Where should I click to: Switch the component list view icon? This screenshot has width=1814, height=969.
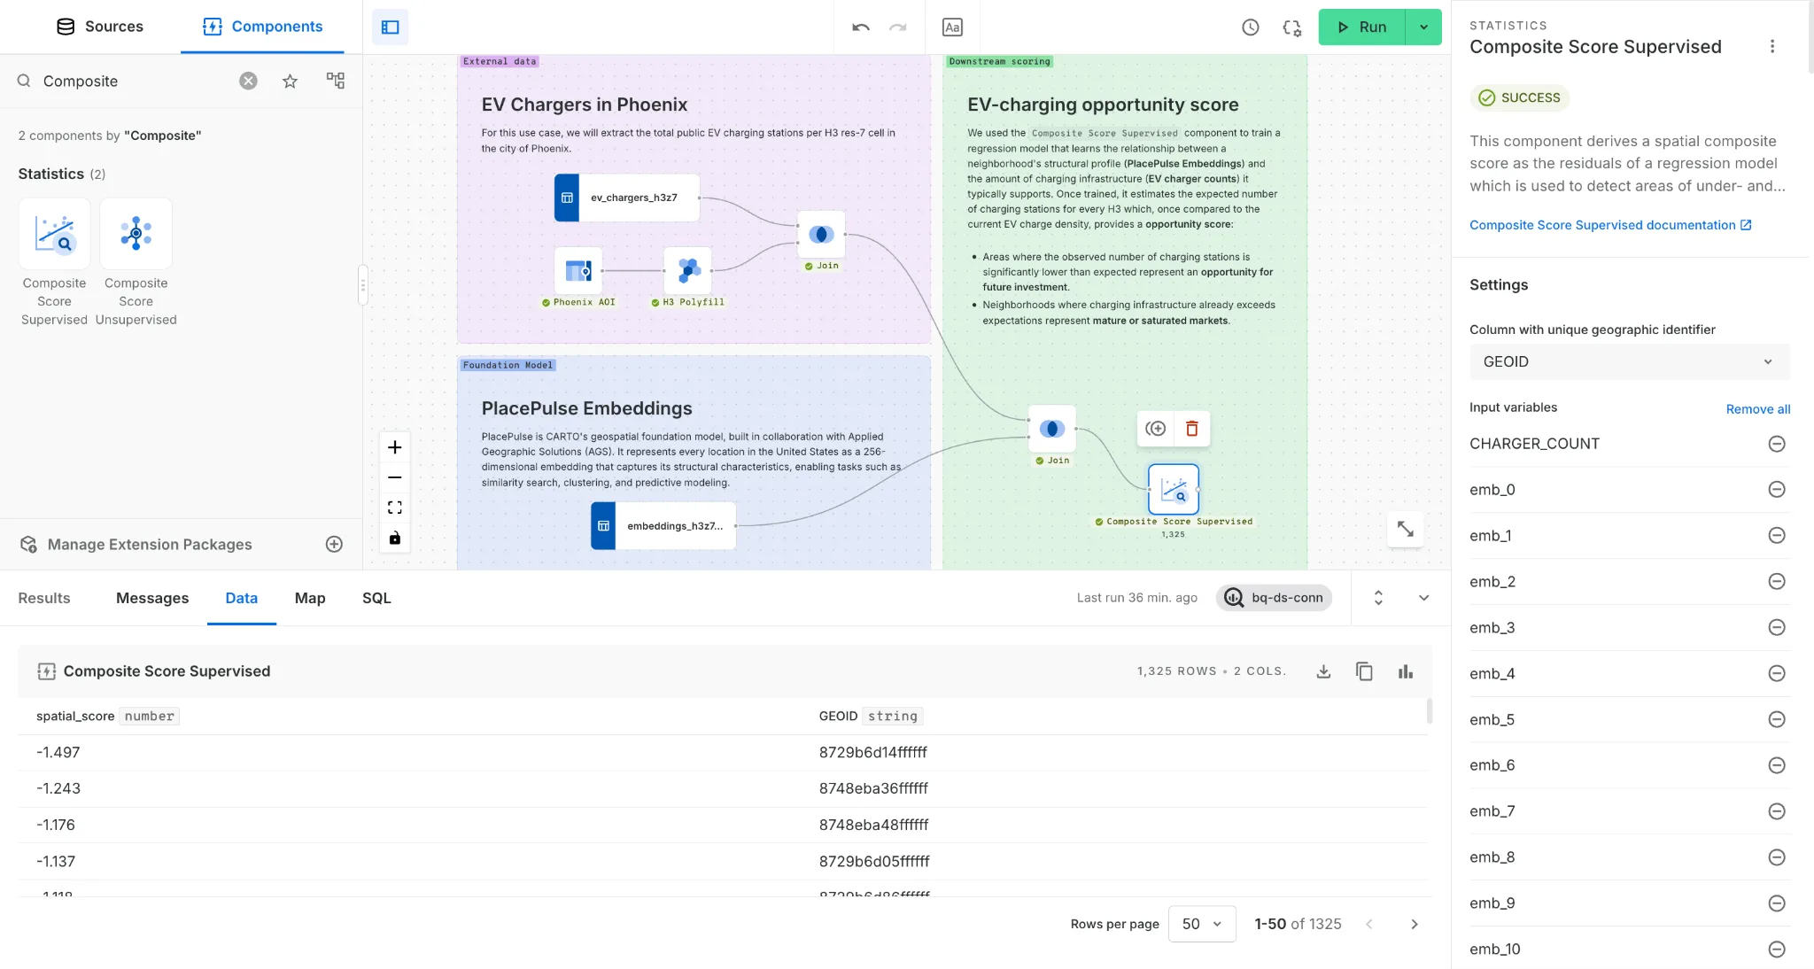(336, 81)
